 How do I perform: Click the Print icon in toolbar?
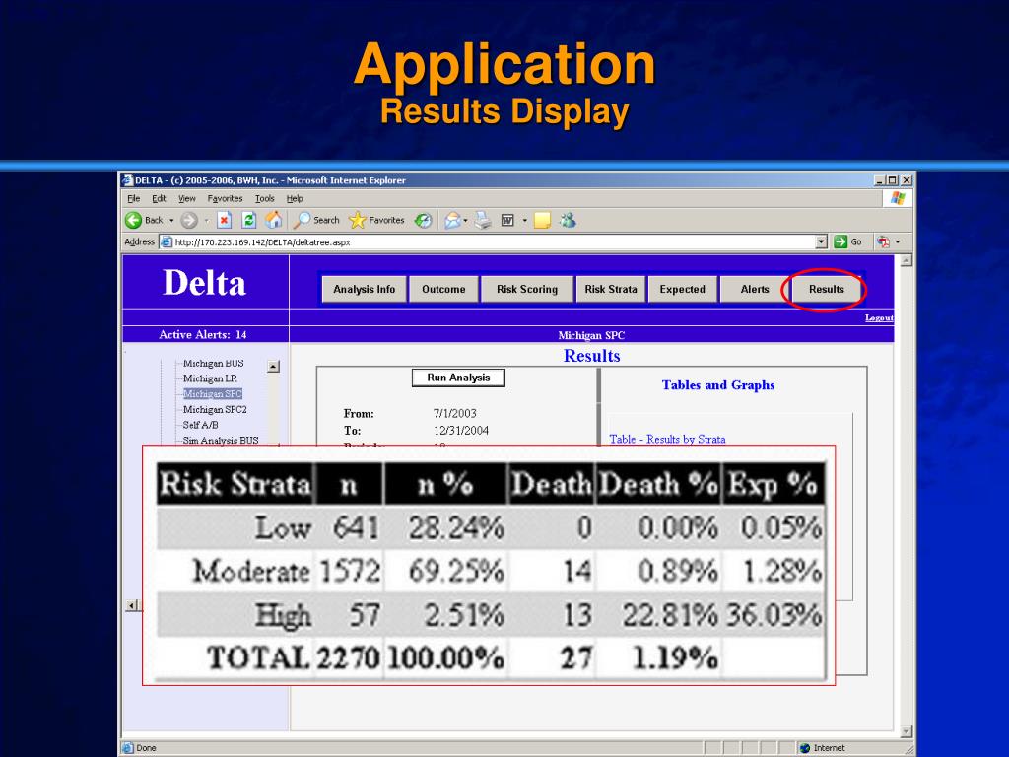click(x=483, y=220)
